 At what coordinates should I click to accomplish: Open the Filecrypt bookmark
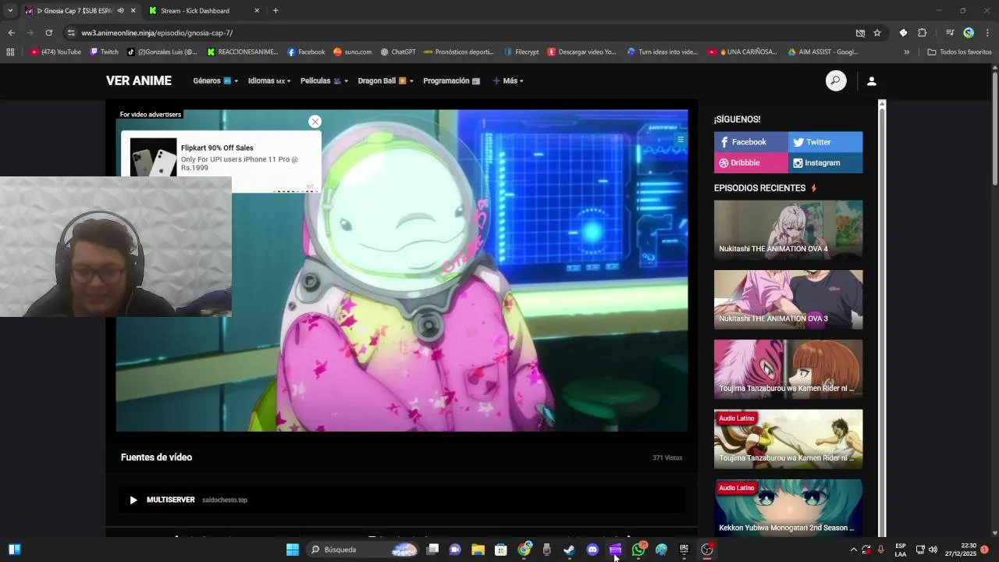click(521, 52)
